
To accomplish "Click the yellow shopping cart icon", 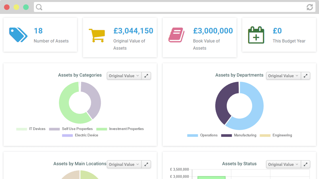I will pos(97,35).
